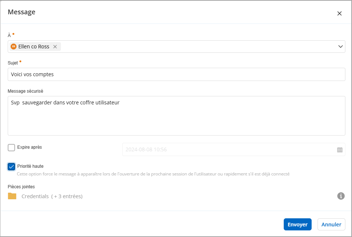The height and width of the screenshot is (237, 352).
Task: Click the 'Ellen co Ross' recipient name chip
Action: coord(33,47)
